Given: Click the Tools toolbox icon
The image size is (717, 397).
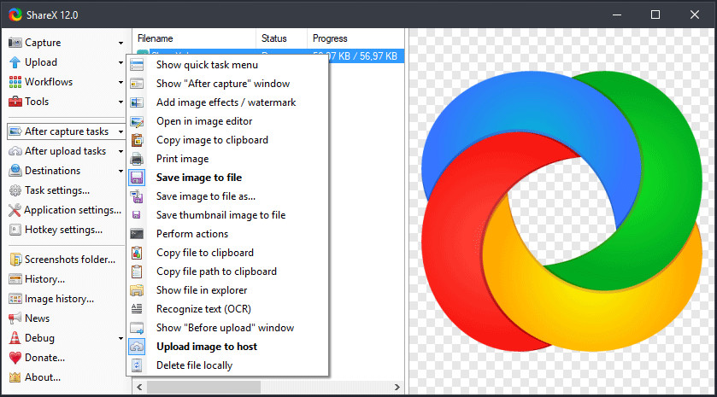Looking at the screenshot, I should (15, 102).
